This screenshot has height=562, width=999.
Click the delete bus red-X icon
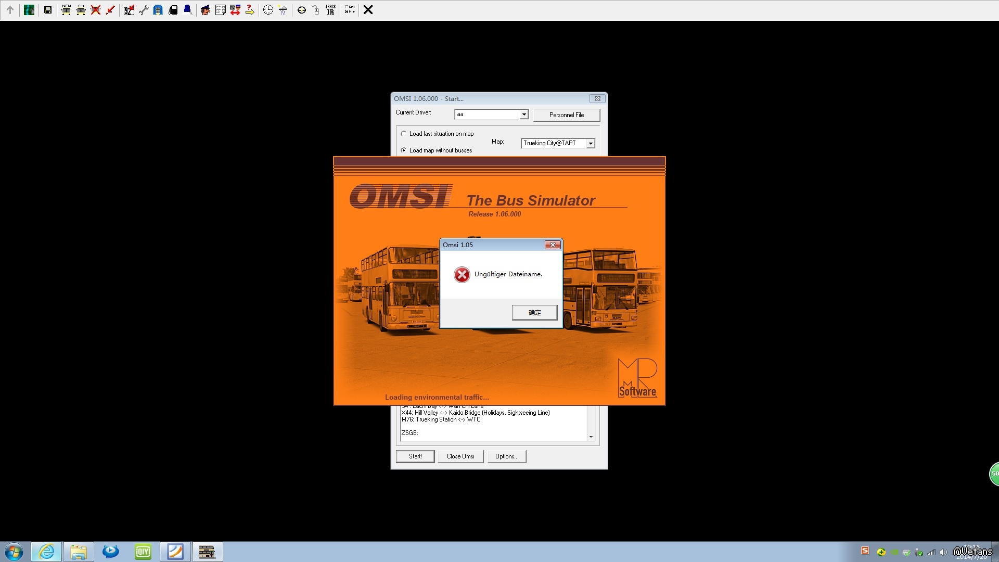click(95, 10)
